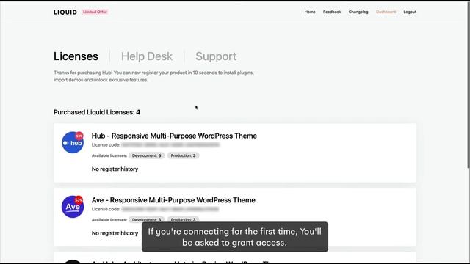Click Hub's Development: 5 license badge
Viewport: 470px width, 264px height.
[146, 155]
